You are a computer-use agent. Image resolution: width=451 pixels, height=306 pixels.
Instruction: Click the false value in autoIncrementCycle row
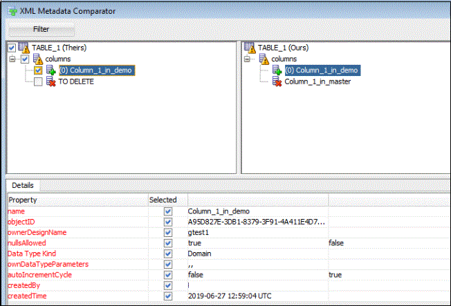point(196,275)
